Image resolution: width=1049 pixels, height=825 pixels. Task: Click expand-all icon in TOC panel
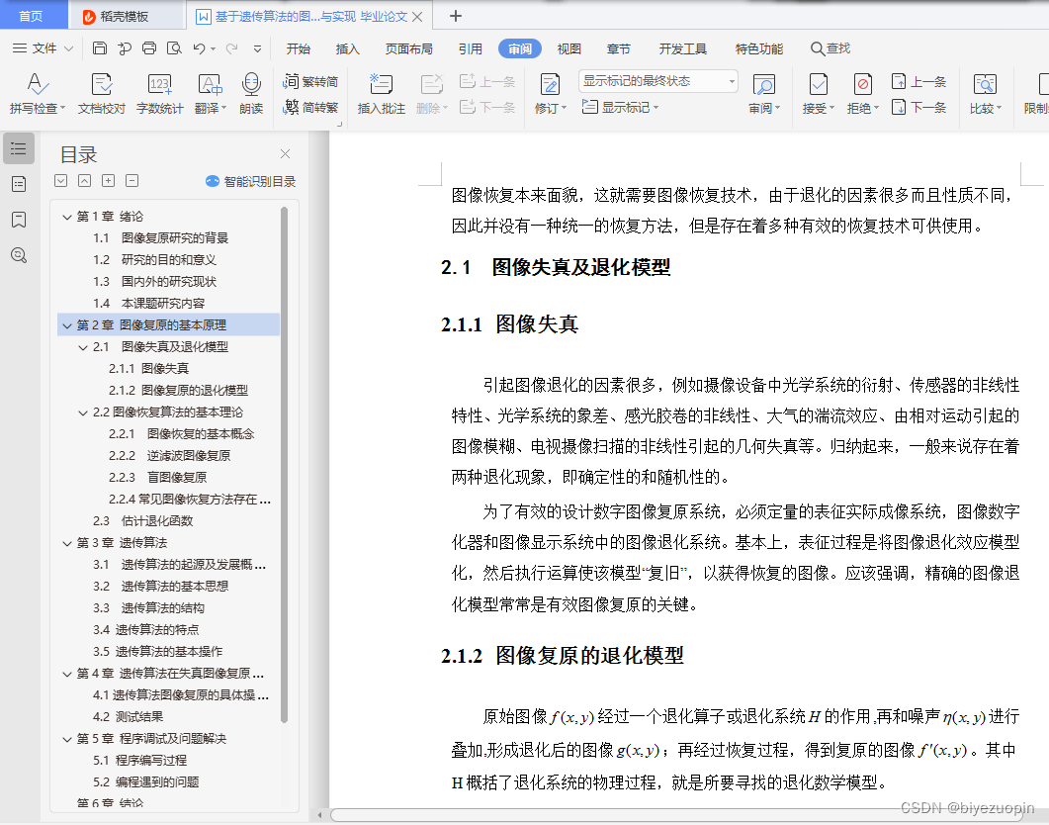(x=61, y=181)
